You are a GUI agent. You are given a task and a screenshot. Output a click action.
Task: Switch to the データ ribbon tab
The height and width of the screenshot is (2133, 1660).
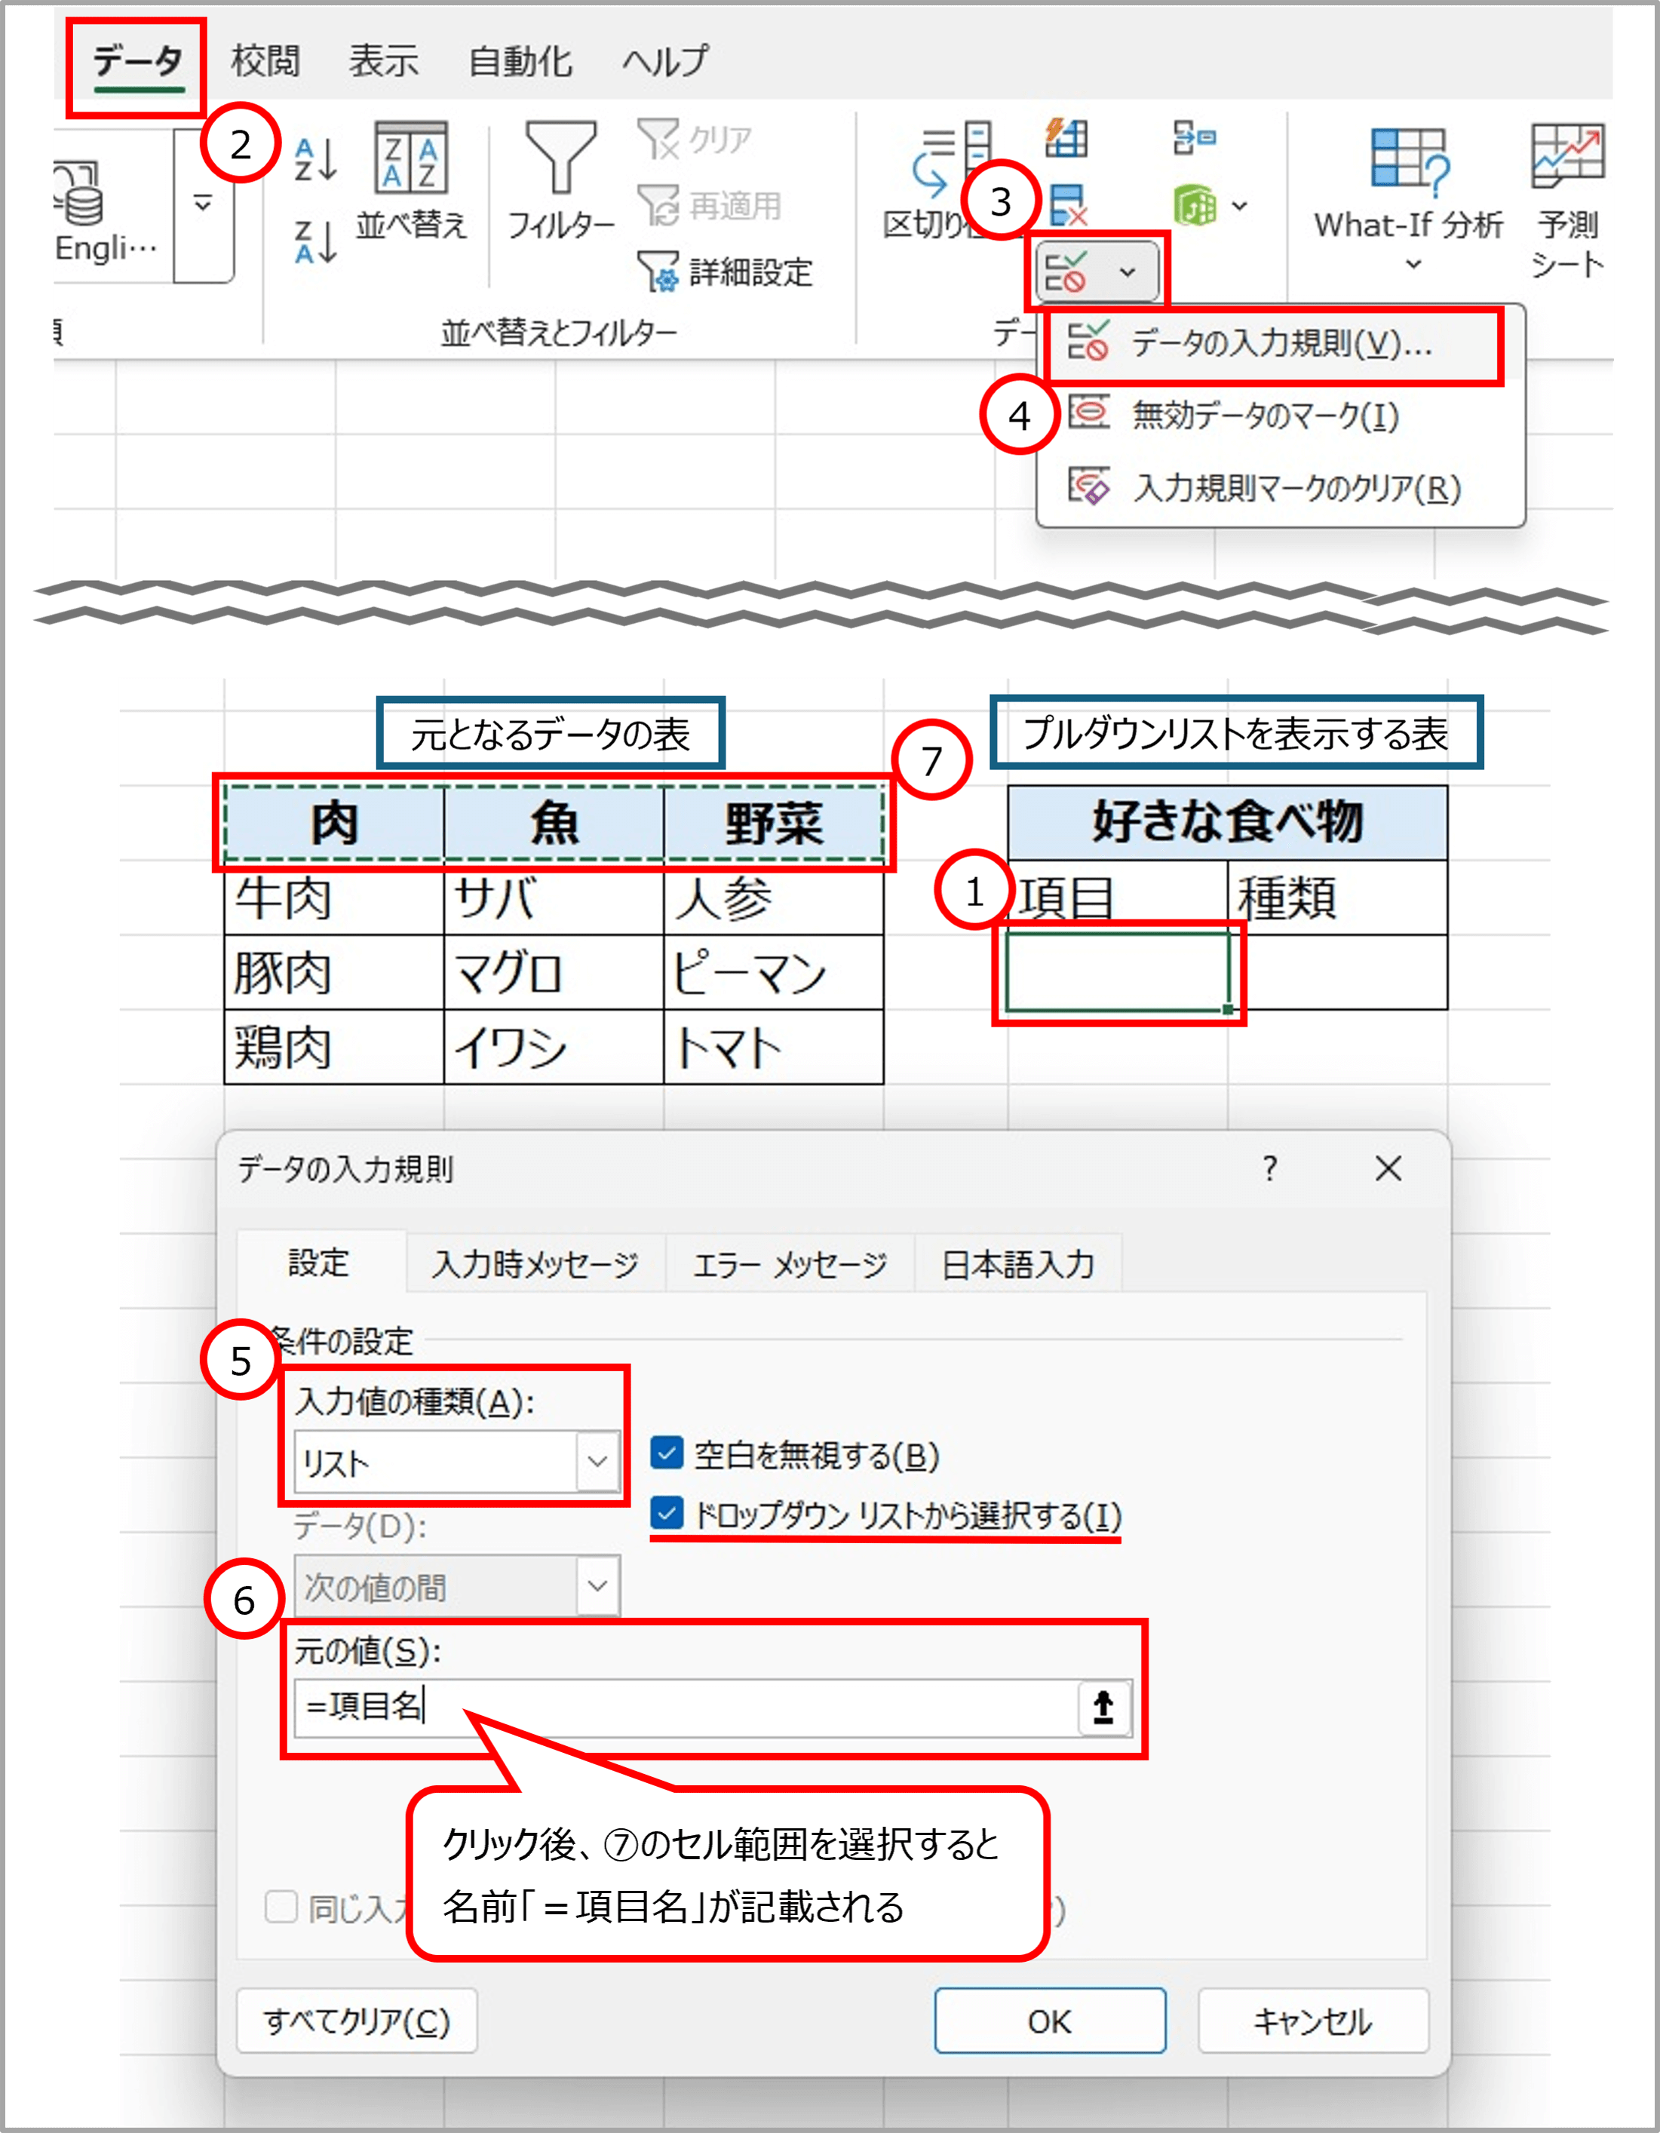pyautogui.click(x=137, y=62)
